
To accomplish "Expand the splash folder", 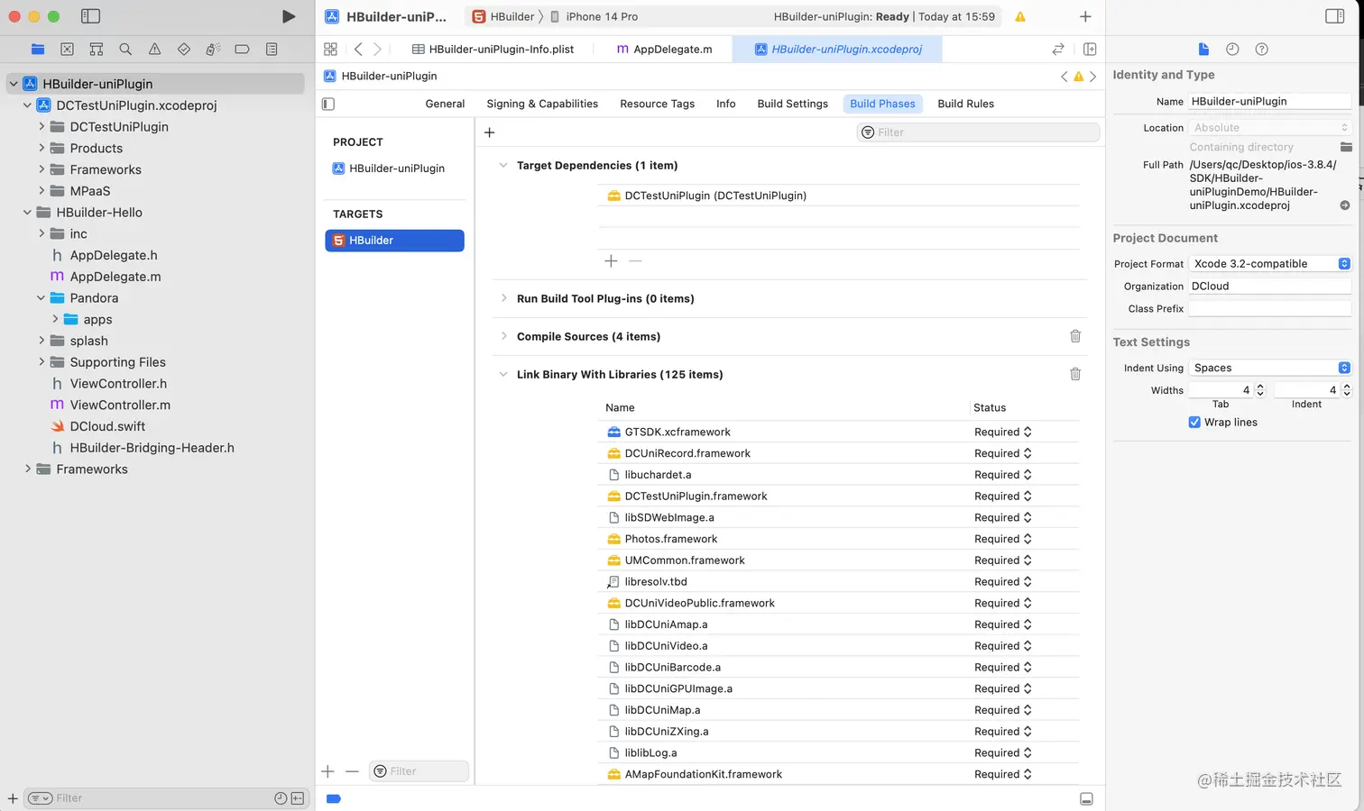I will (41, 341).
